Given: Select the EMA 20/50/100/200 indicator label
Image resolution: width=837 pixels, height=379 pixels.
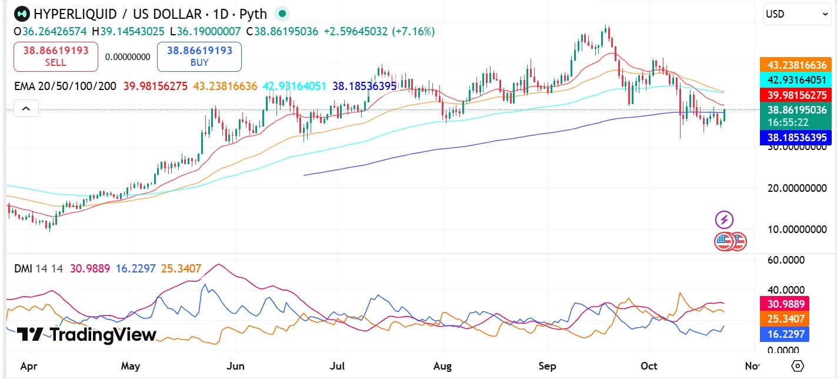Looking at the screenshot, I should click(65, 86).
